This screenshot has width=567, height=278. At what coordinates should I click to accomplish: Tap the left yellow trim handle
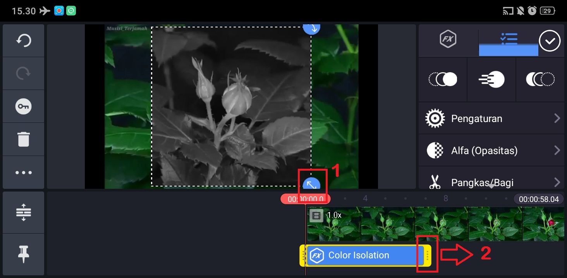point(303,255)
